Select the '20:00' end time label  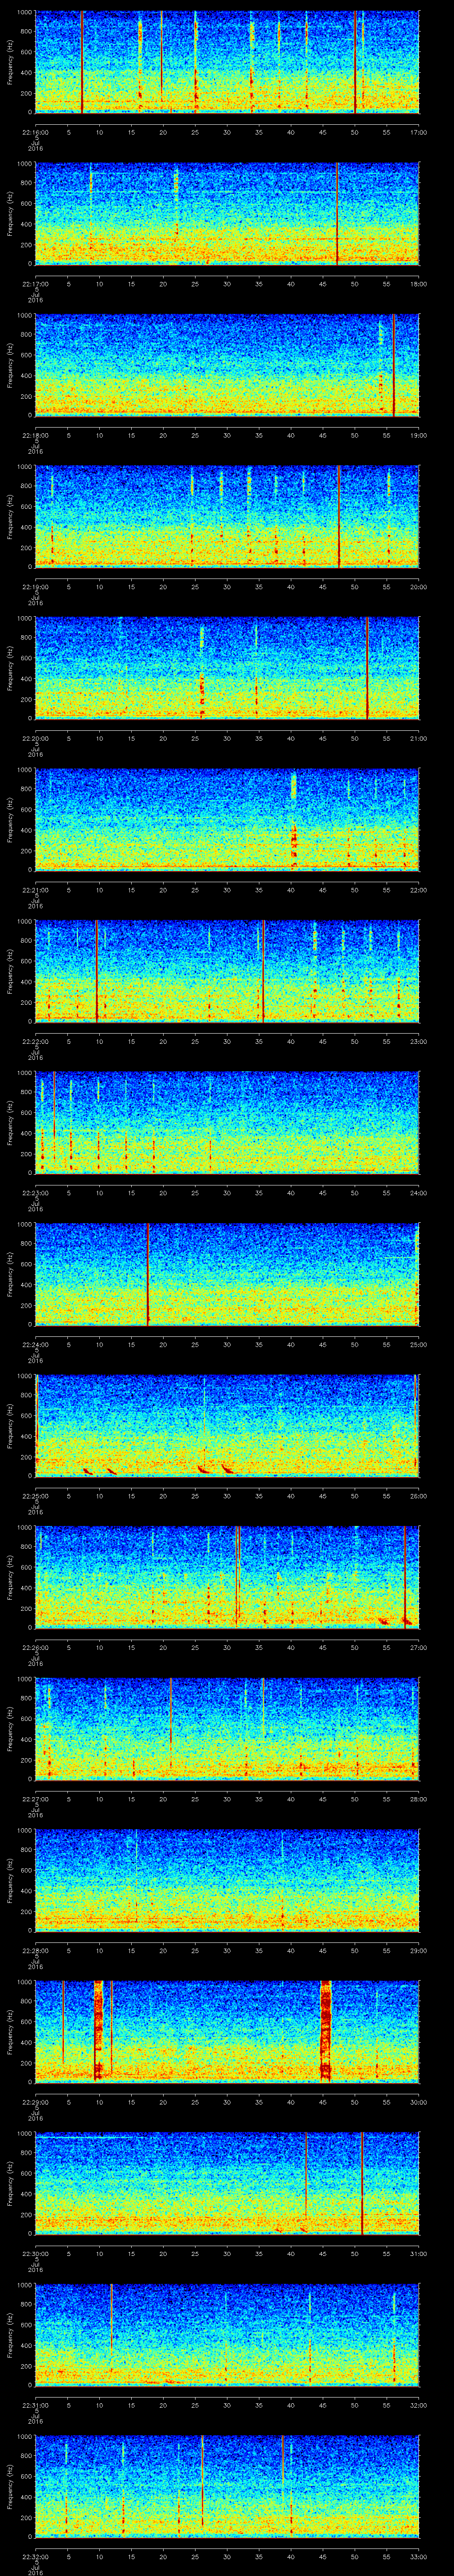coord(418,587)
